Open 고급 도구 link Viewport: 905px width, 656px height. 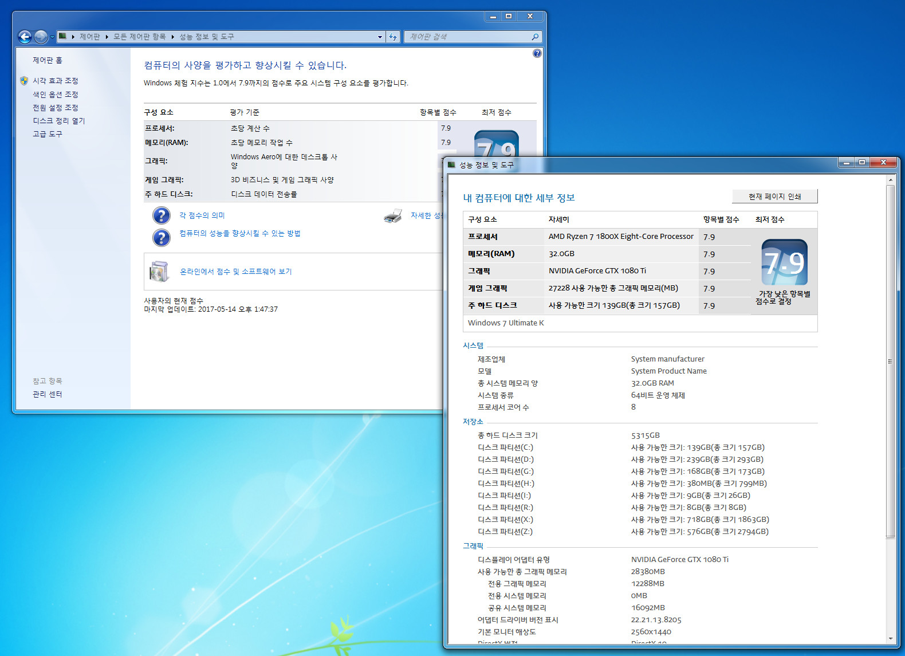coord(47,134)
